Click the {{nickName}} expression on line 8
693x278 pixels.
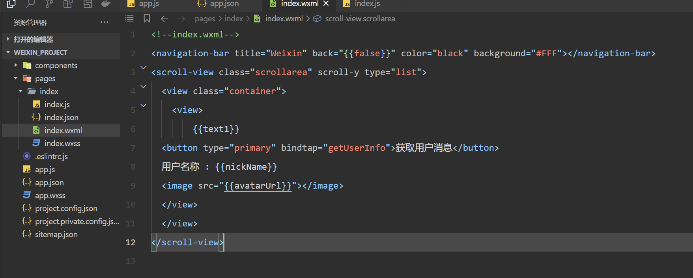click(x=246, y=167)
